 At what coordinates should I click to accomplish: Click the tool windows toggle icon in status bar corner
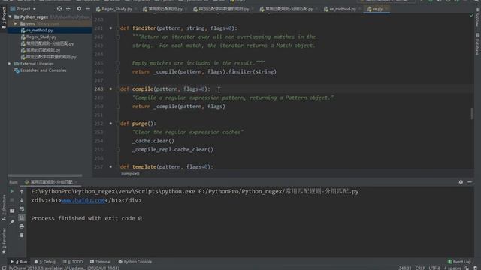[4, 268]
